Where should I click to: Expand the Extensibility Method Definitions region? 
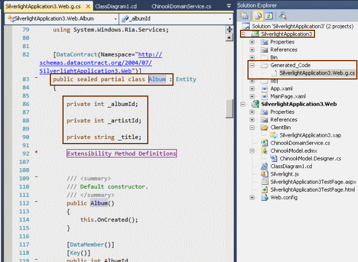[37, 153]
